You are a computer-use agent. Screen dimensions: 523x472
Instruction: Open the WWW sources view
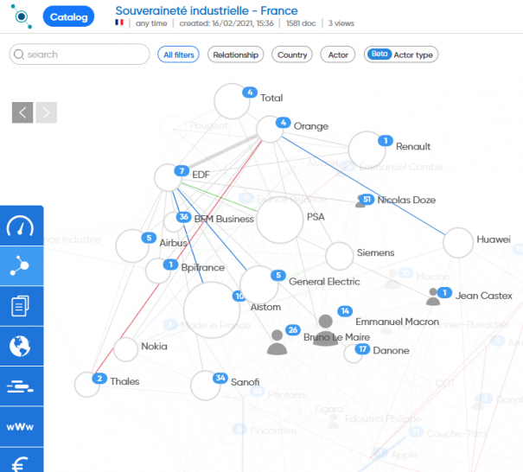coord(22,427)
